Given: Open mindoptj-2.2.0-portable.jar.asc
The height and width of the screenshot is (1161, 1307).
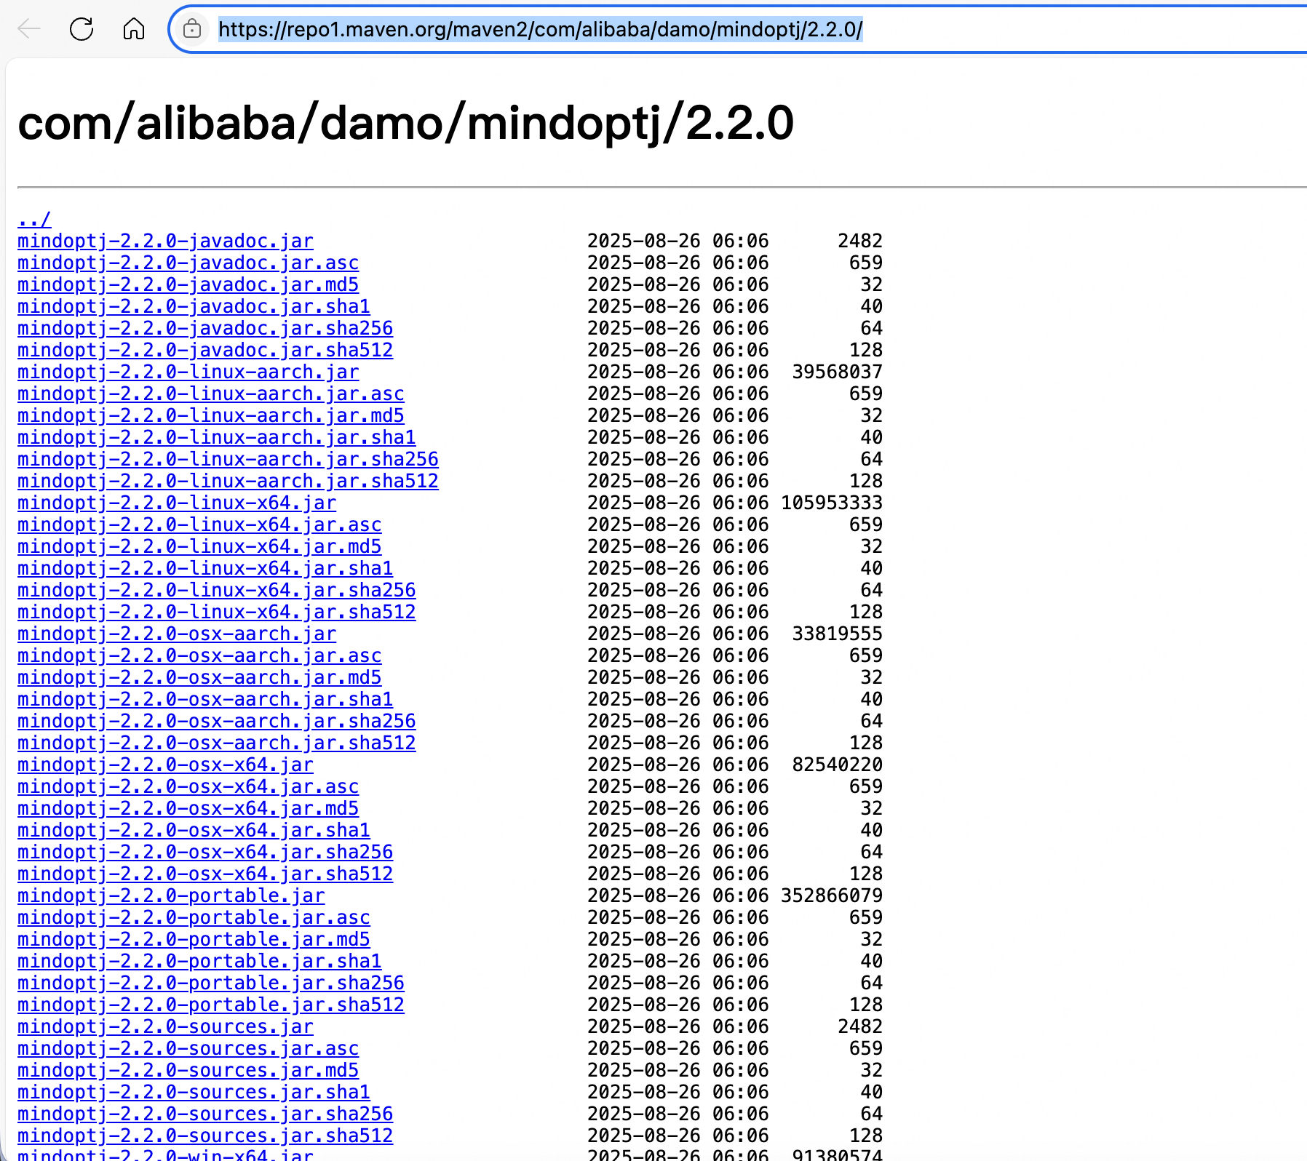Looking at the screenshot, I should (194, 917).
